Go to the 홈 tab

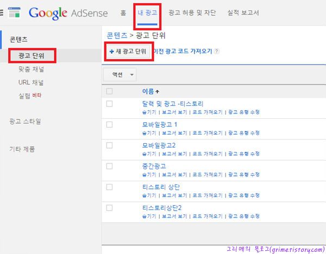coord(123,13)
